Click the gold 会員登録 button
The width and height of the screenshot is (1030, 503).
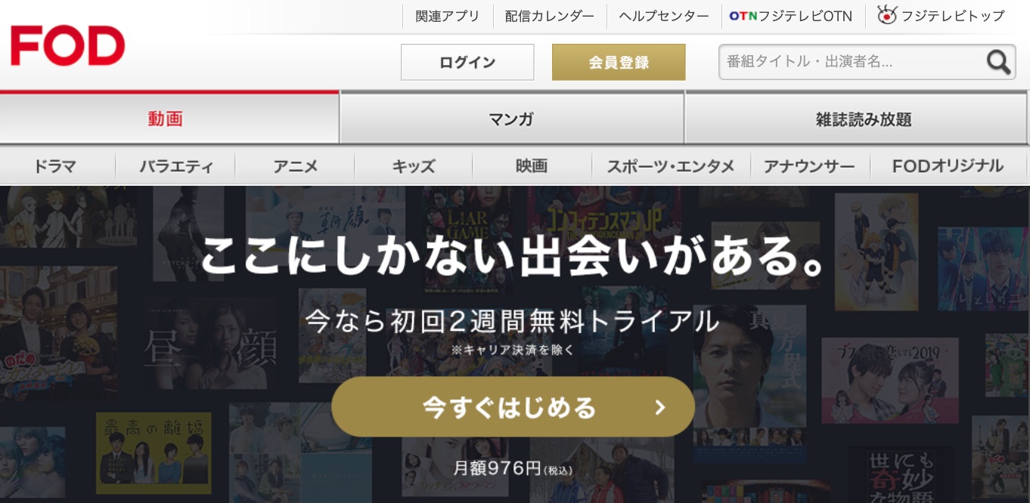619,63
